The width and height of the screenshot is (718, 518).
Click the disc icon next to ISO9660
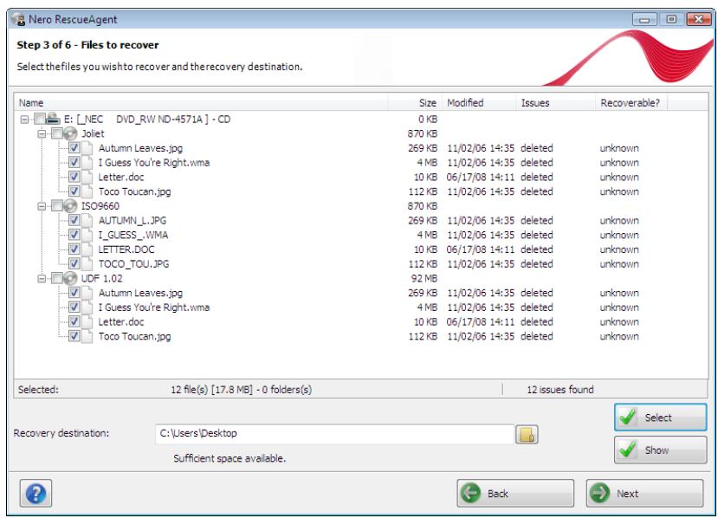coord(70,206)
